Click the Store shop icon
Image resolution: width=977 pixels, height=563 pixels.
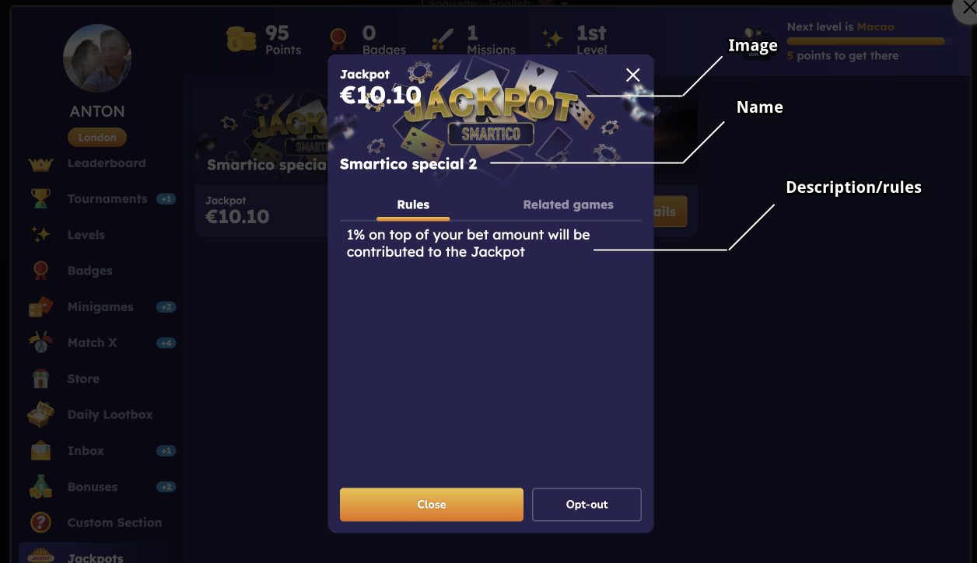[40, 379]
